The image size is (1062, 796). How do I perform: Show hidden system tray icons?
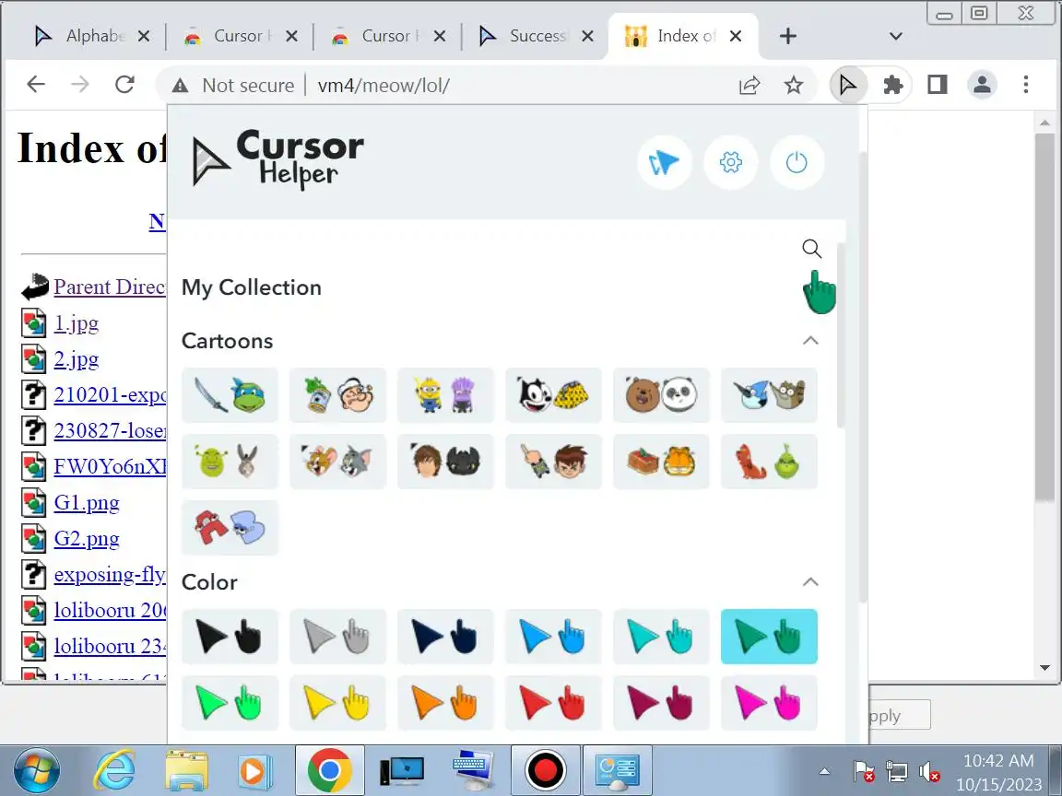tap(824, 771)
